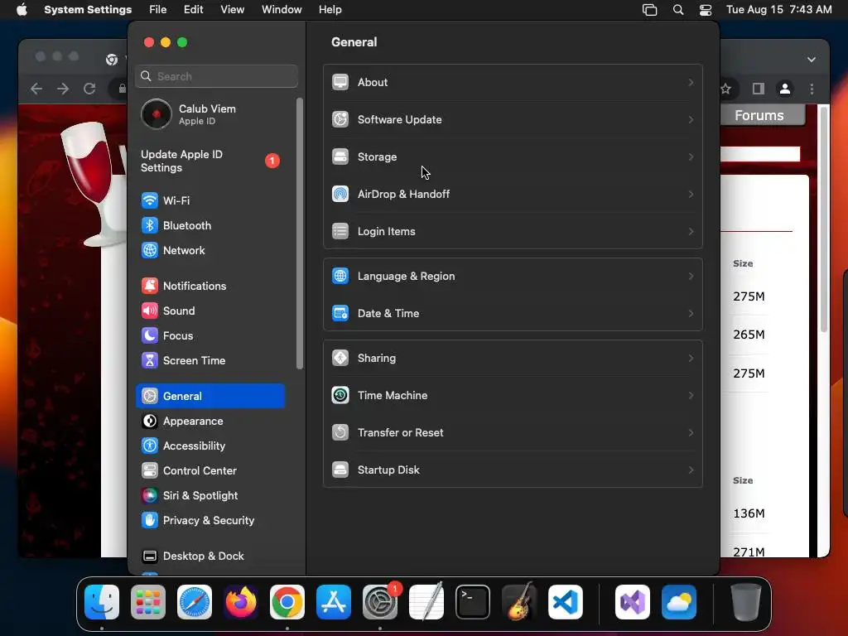The height and width of the screenshot is (636, 848).
Task: Expand the Login Items chevron
Action: (691, 231)
